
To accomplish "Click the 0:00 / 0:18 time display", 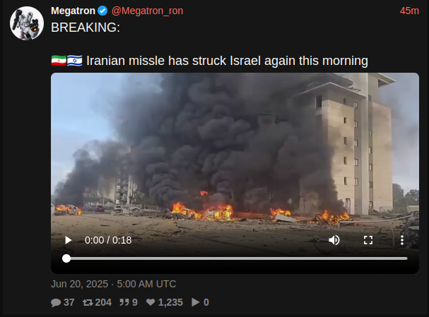I will (x=108, y=240).
